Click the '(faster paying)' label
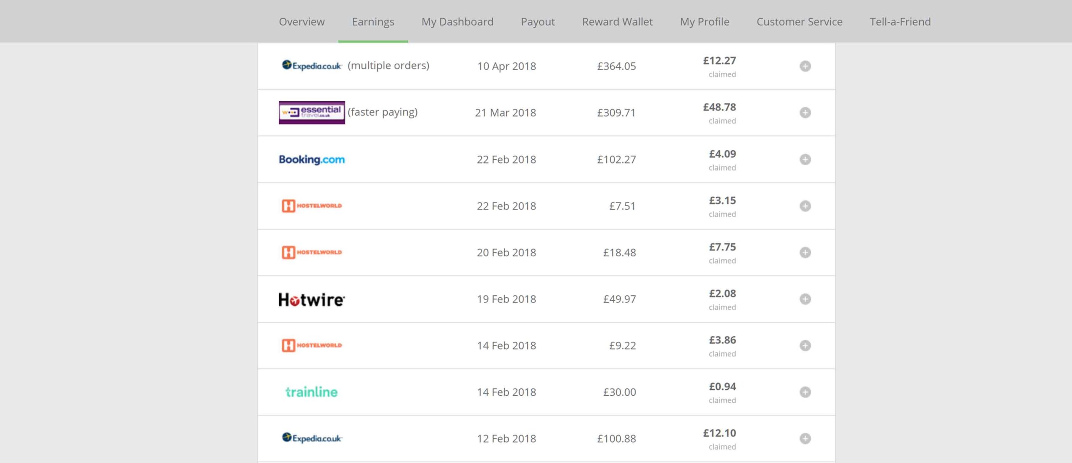This screenshot has width=1072, height=463. click(x=383, y=112)
